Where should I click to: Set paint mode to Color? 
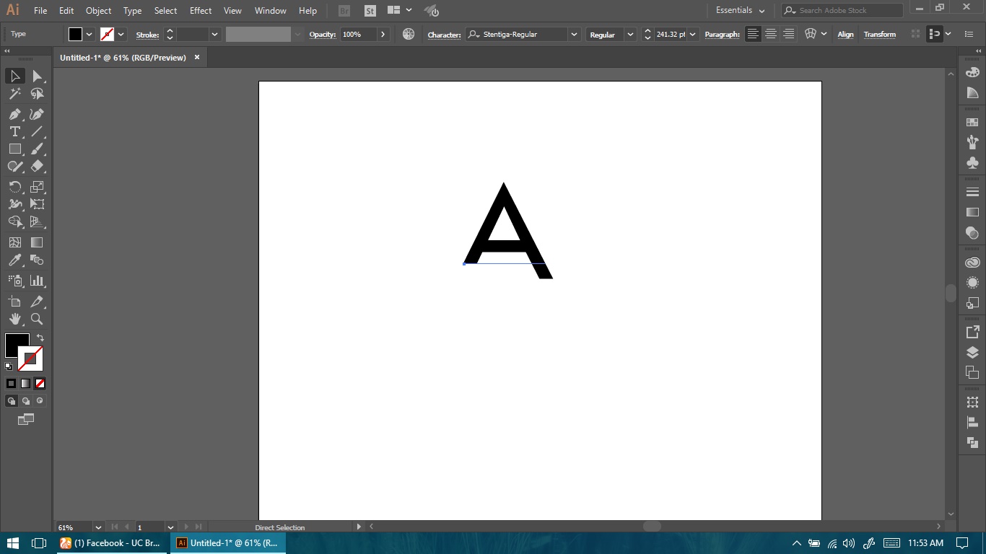[11, 384]
